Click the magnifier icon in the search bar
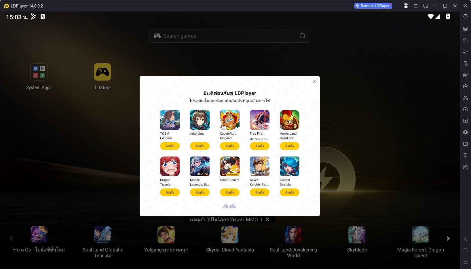This screenshot has height=269, width=471. [302, 36]
